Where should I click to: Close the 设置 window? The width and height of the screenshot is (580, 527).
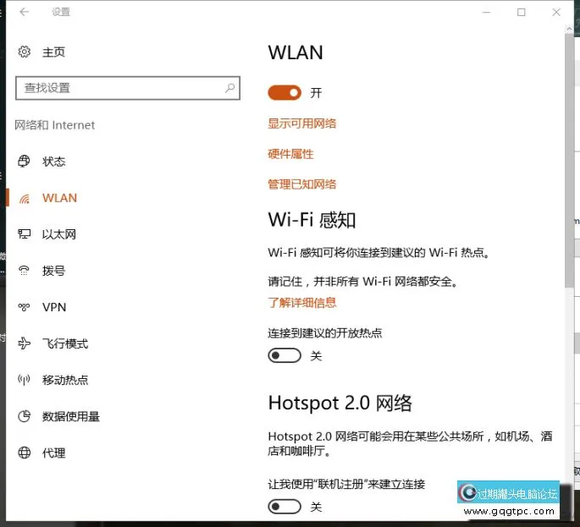pyautogui.click(x=556, y=12)
